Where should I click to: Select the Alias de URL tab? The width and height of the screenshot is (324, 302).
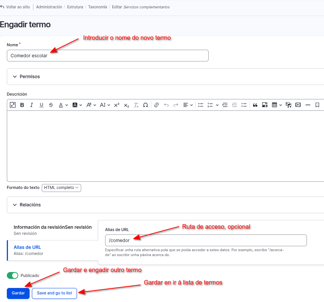click(27, 247)
